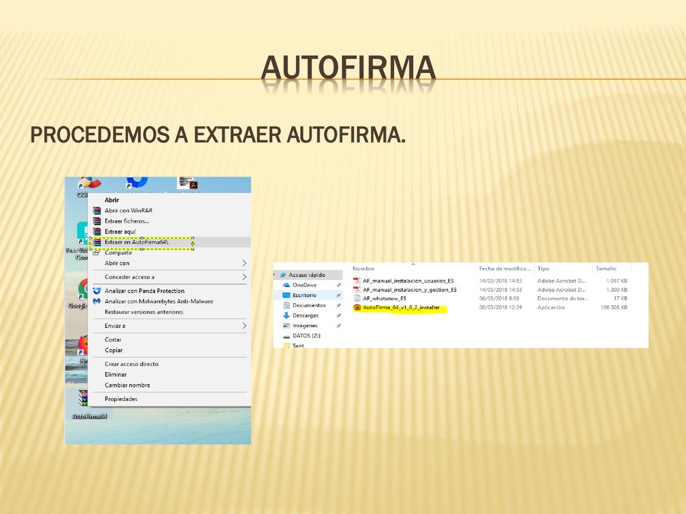Click WinRAR icon beside Abrir con WinRAR
The height and width of the screenshot is (514, 686).
click(x=96, y=210)
